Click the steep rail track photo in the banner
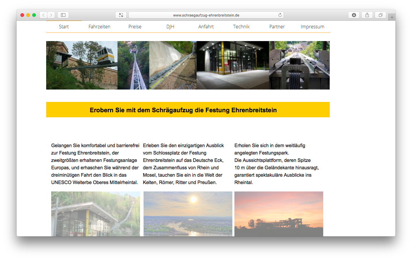The image size is (412, 260). (x=133, y=65)
